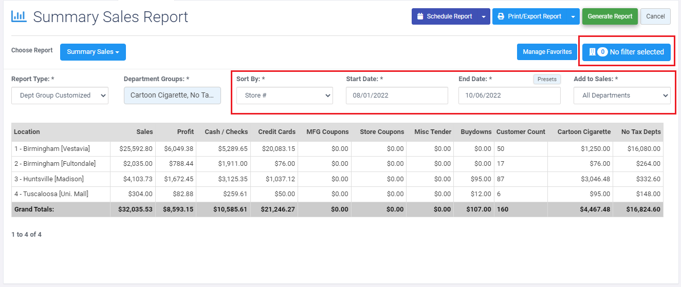Click the calendar icon on Schedule Report
Viewport: 681px width, 287px height.
[420, 16]
